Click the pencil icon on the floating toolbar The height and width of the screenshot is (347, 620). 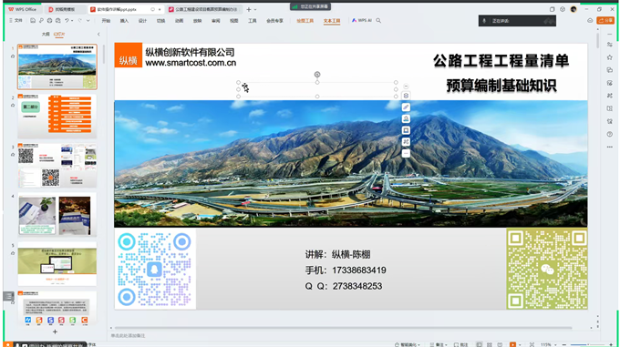(x=406, y=107)
